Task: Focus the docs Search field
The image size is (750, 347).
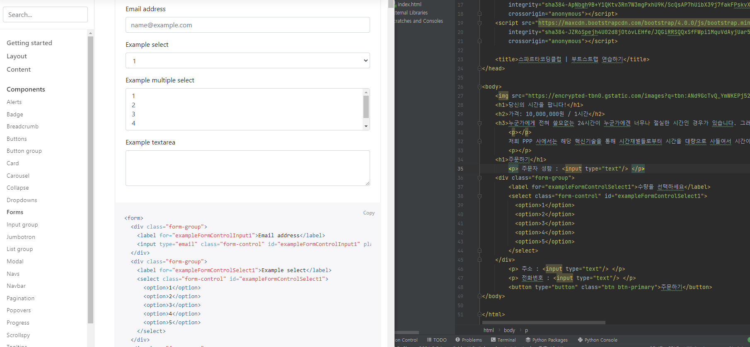Action: point(46,14)
